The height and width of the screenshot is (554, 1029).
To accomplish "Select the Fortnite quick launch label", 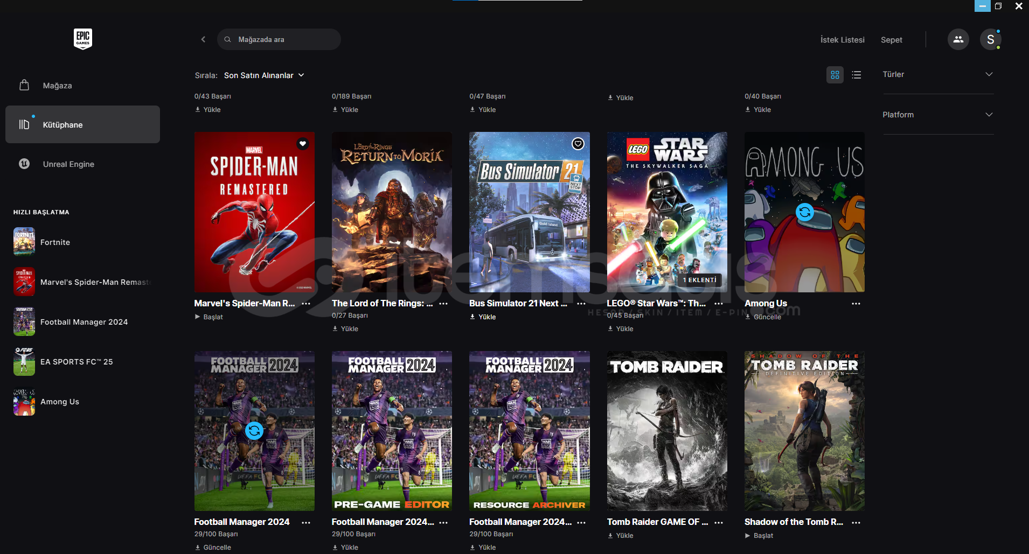I will pos(55,242).
